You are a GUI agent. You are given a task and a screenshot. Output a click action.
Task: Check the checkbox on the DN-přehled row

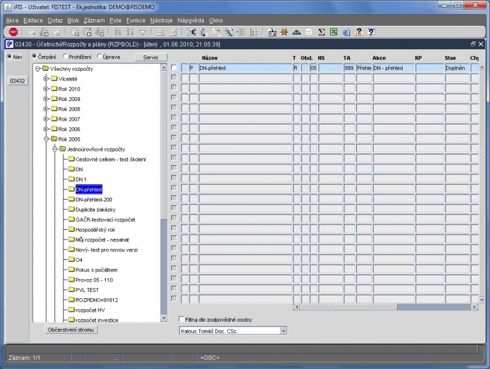pos(174,68)
